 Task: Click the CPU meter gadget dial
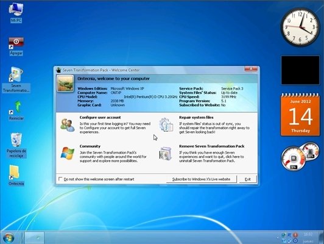[x=293, y=159]
